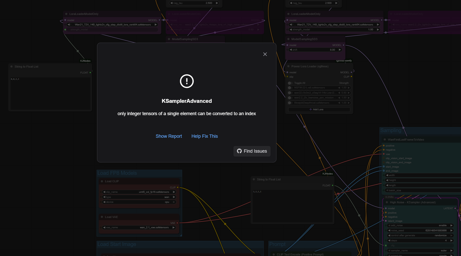Open the clip_name combo showing umt5_xxl_fp16.safetensors
Viewport: 461px width, 256px height.
pos(139,192)
